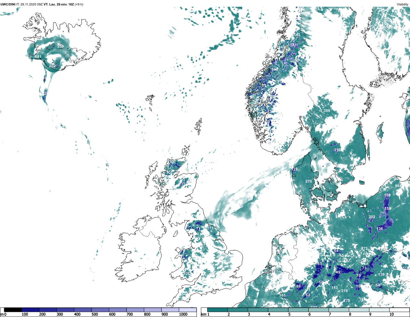Click the 'km' unit label of the kilometer legend
The height and width of the screenshot is (317, 410).
tap(204, 314)
